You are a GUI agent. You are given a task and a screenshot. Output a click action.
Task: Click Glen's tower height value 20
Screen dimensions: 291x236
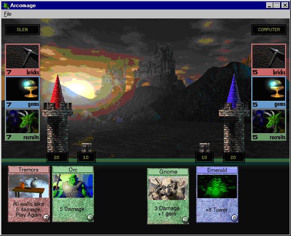point(57,157)
